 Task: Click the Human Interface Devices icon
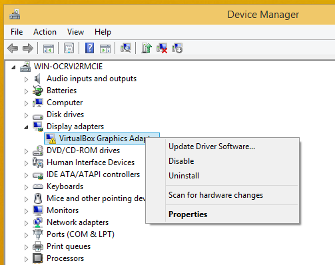tap(38, 162)
